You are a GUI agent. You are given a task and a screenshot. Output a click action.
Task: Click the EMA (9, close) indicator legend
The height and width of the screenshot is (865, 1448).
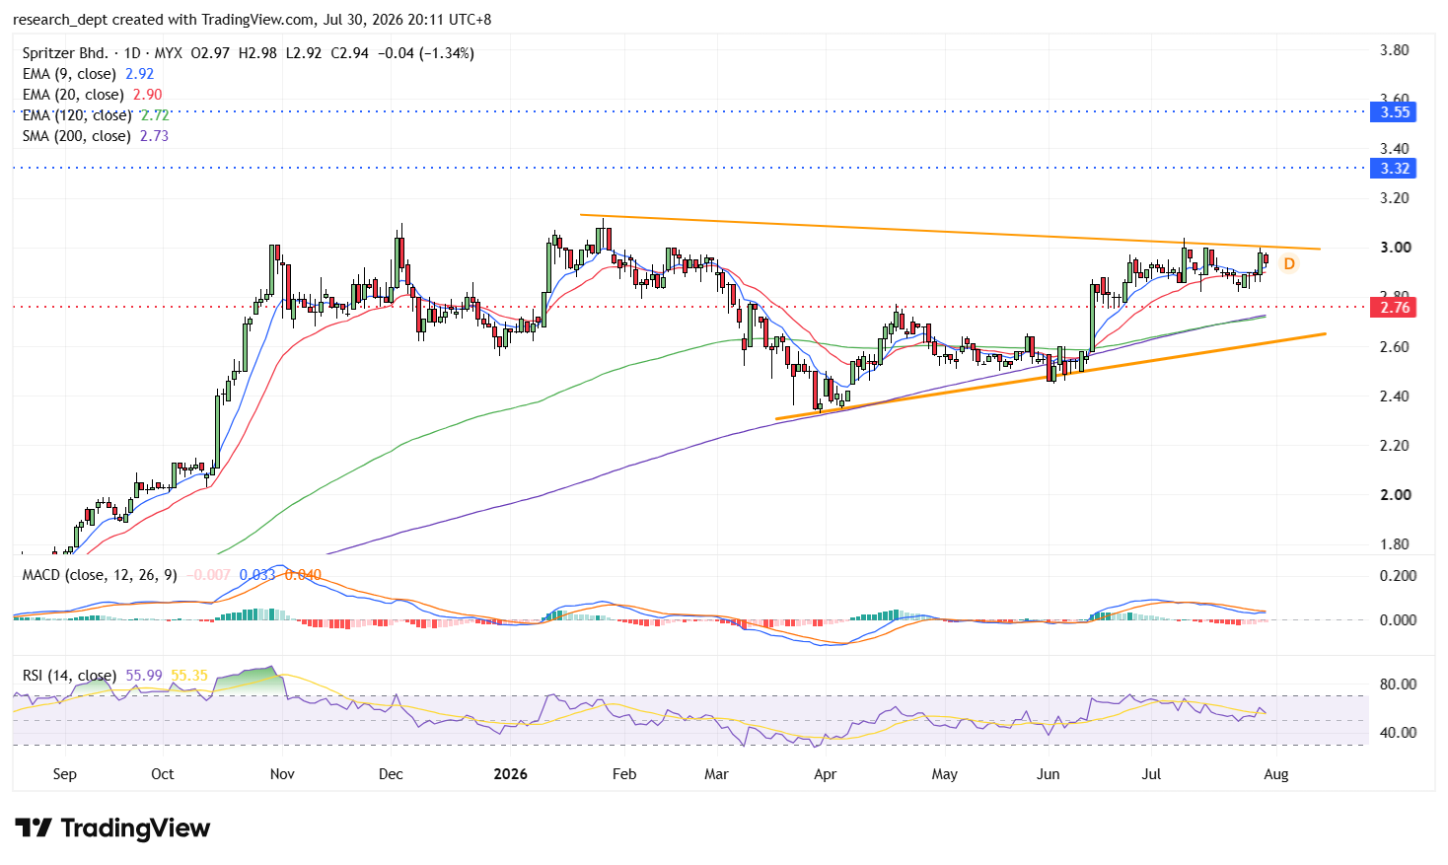[x=69, y=74]
